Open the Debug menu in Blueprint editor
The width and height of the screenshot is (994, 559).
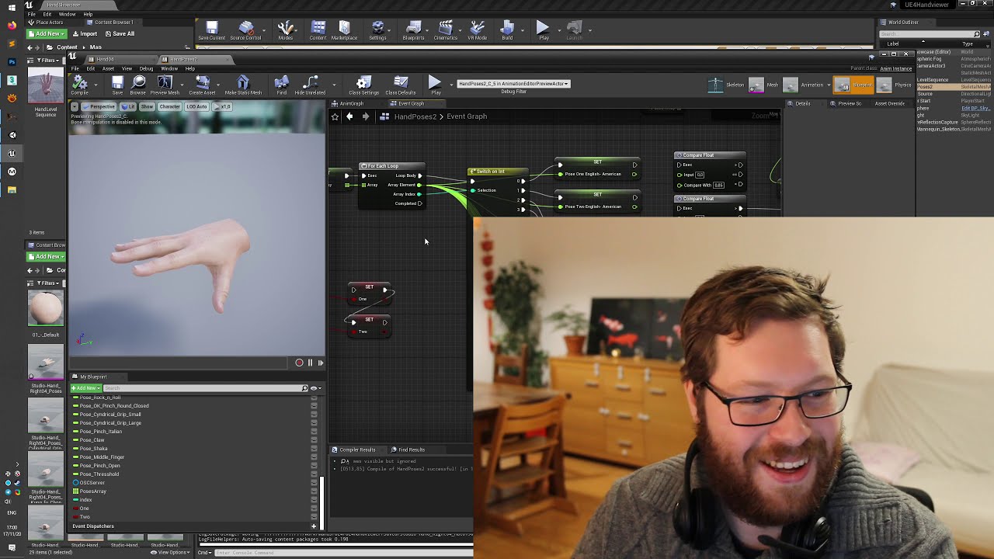pyautogui.click(x=146, y=68)
